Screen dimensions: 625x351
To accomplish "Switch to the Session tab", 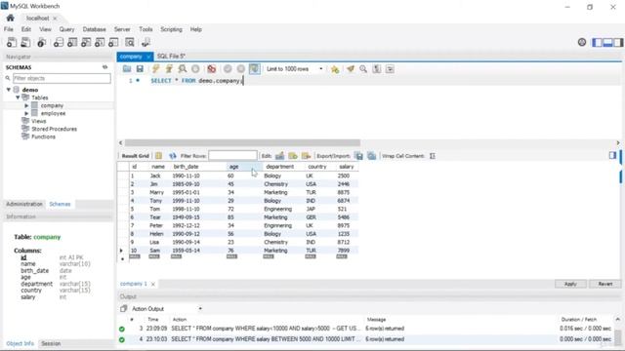I will (x=51, y=343).
